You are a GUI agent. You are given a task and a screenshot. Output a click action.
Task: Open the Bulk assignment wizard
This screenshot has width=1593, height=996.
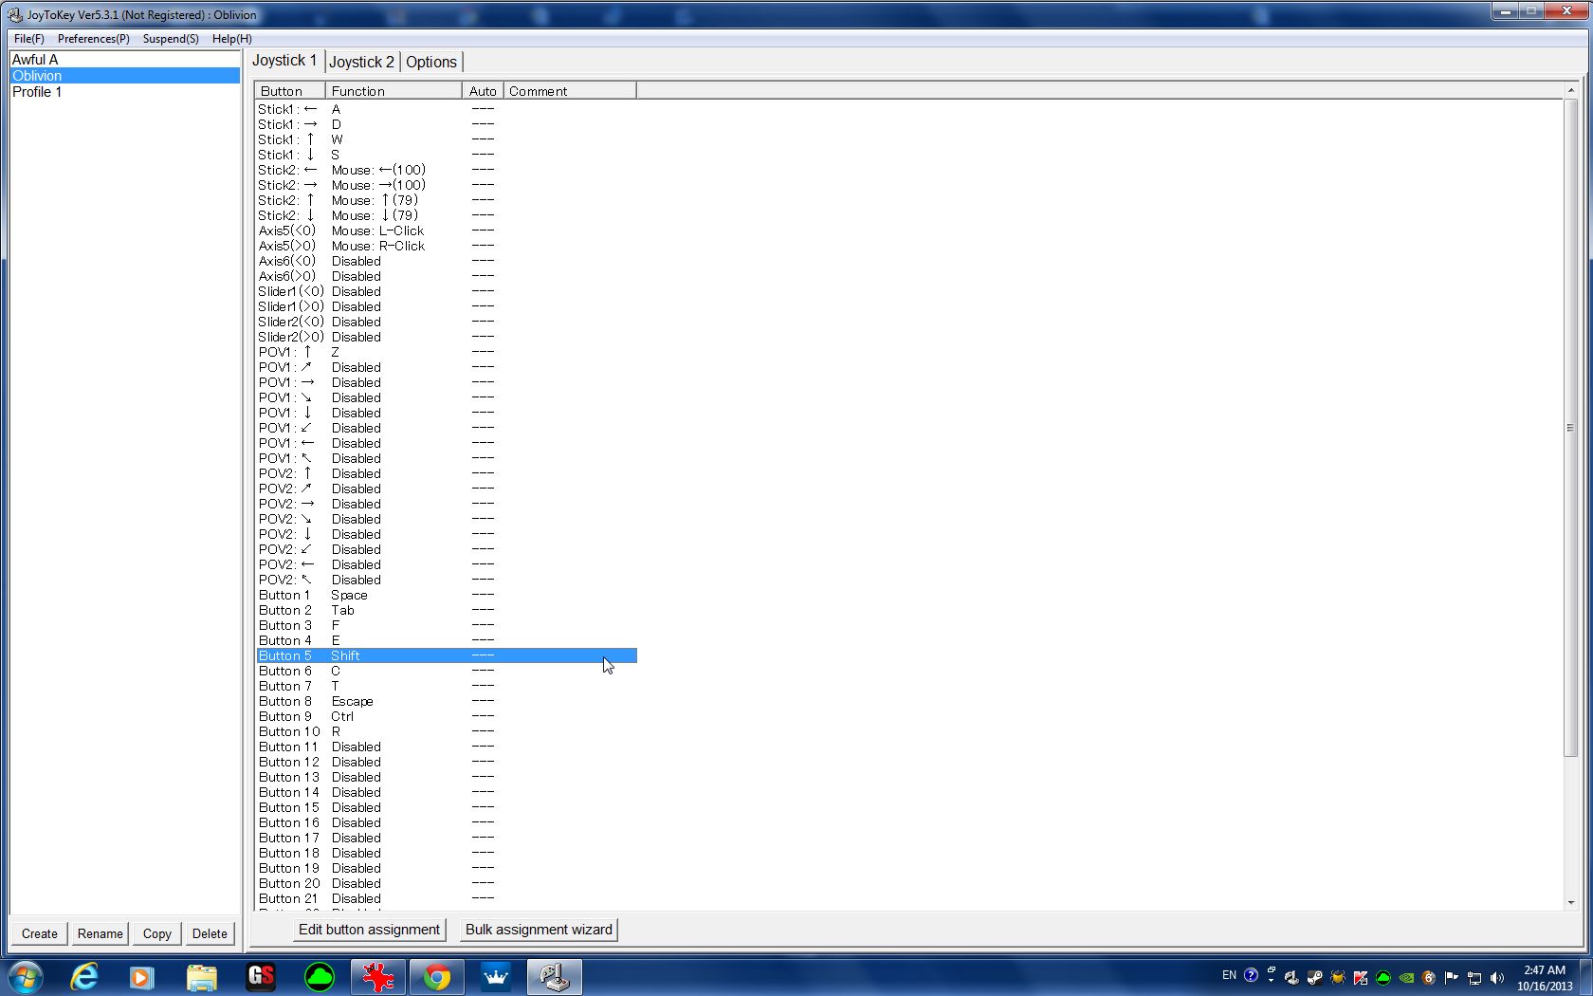[539, 930]
